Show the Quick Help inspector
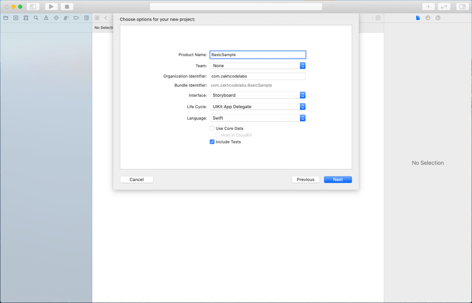Image resolution: width=472 pixels, height=303 pixels. click(x=438, y=18)
